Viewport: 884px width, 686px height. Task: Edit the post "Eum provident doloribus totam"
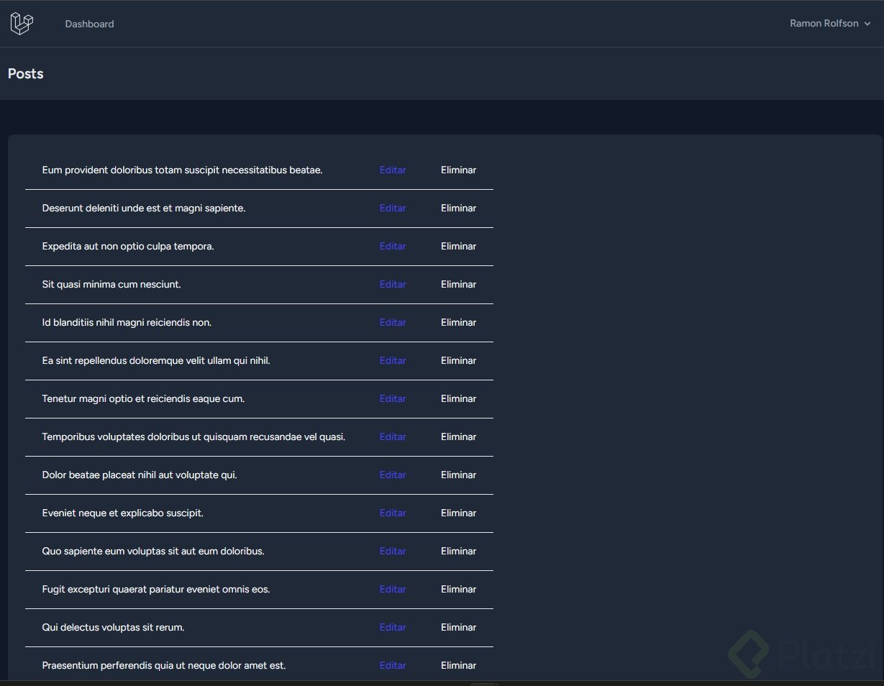pyautogui.click(x=393, y=170)
